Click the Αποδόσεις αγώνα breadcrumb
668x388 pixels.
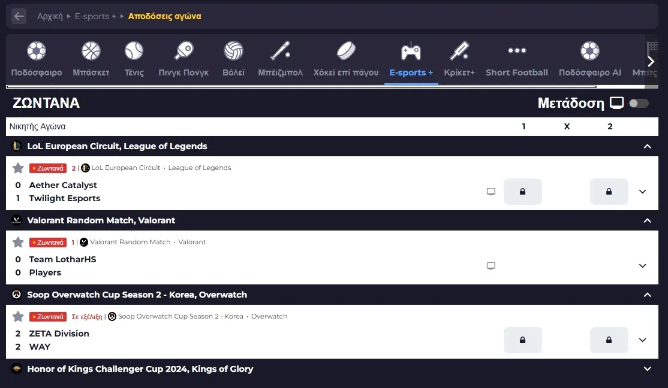[164, 16]
